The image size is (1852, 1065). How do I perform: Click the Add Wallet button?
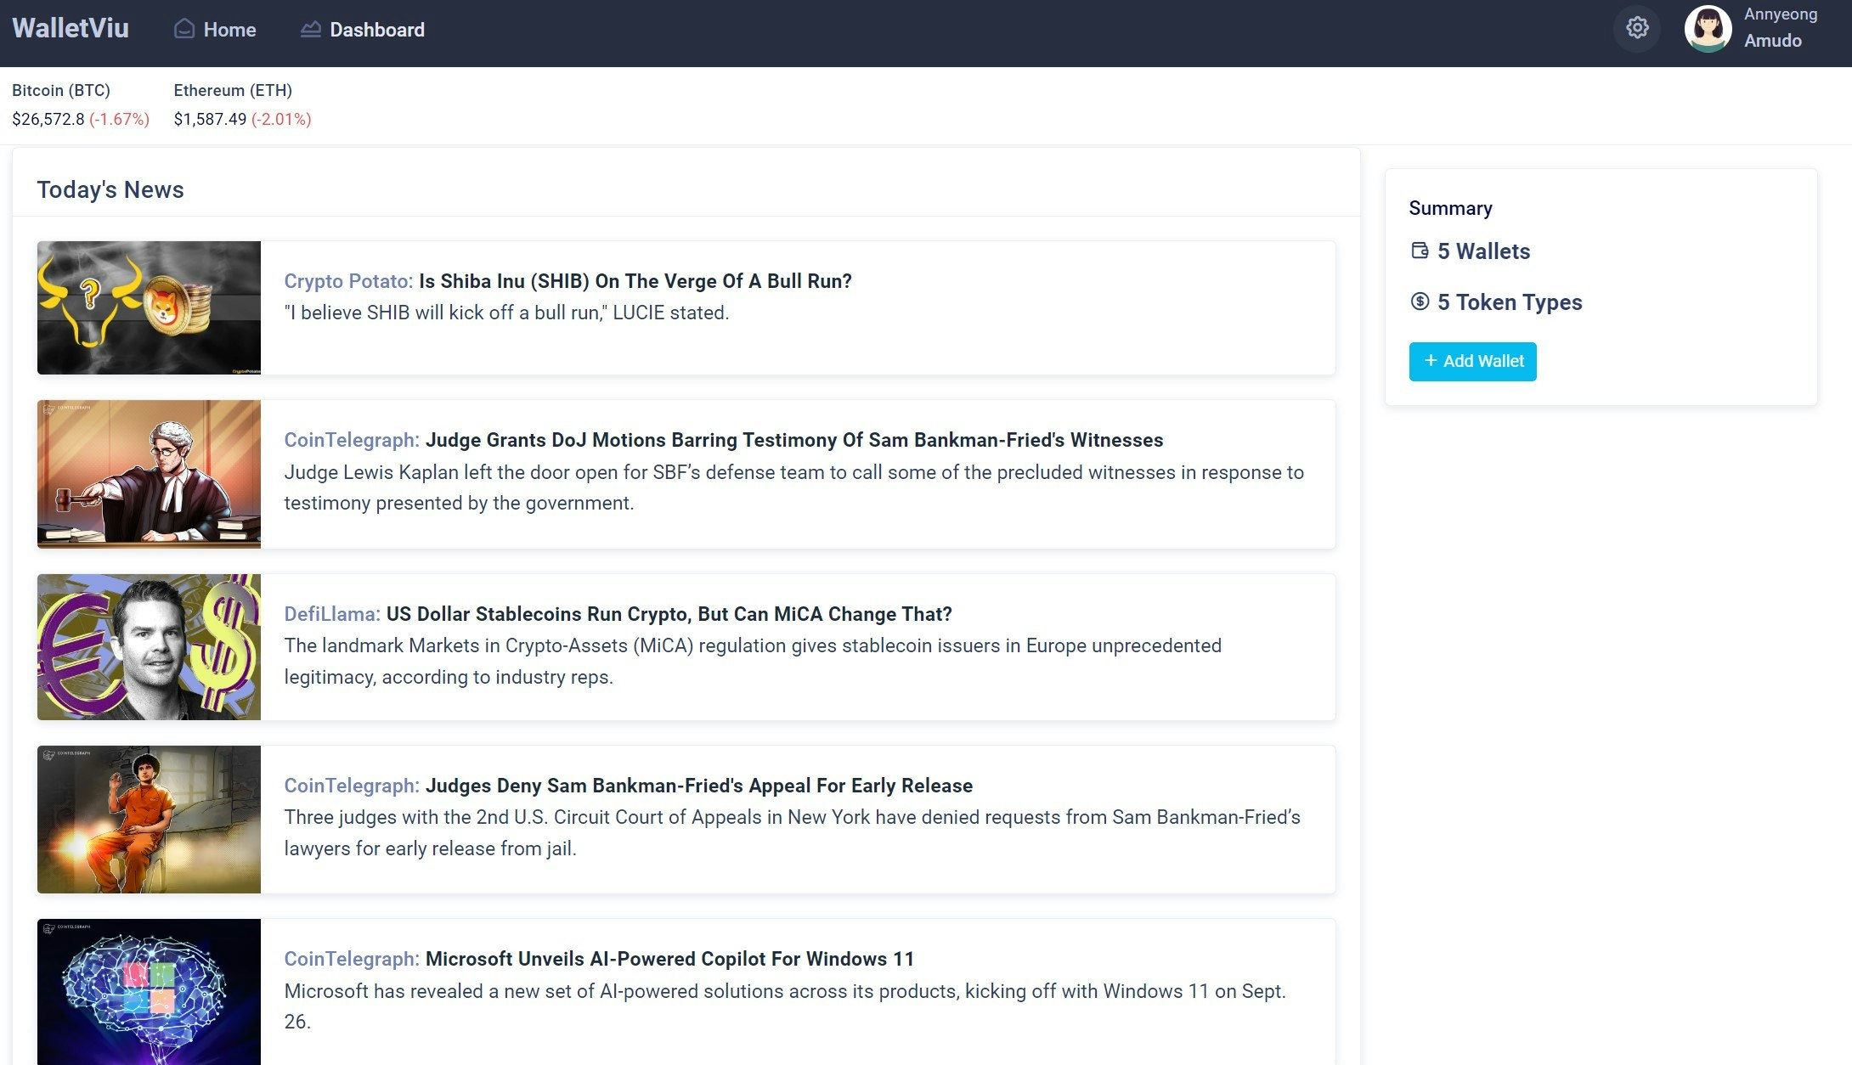pyautogui.click(x=1472, y=362)
